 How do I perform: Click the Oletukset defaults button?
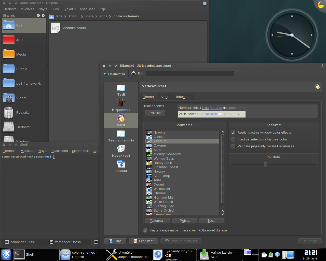click(x=143, y=241)
